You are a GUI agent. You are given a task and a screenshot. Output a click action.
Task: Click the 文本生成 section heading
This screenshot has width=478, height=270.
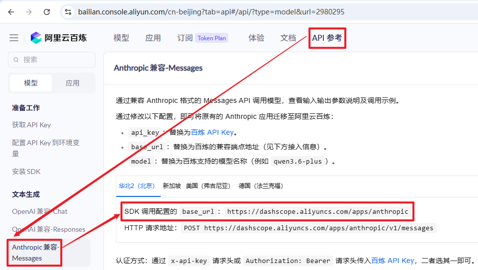(x=26, y=194)
